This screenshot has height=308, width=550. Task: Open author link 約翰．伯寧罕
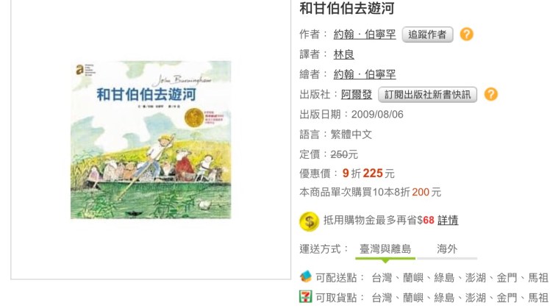pyautogui.click(x=365, y=35)
